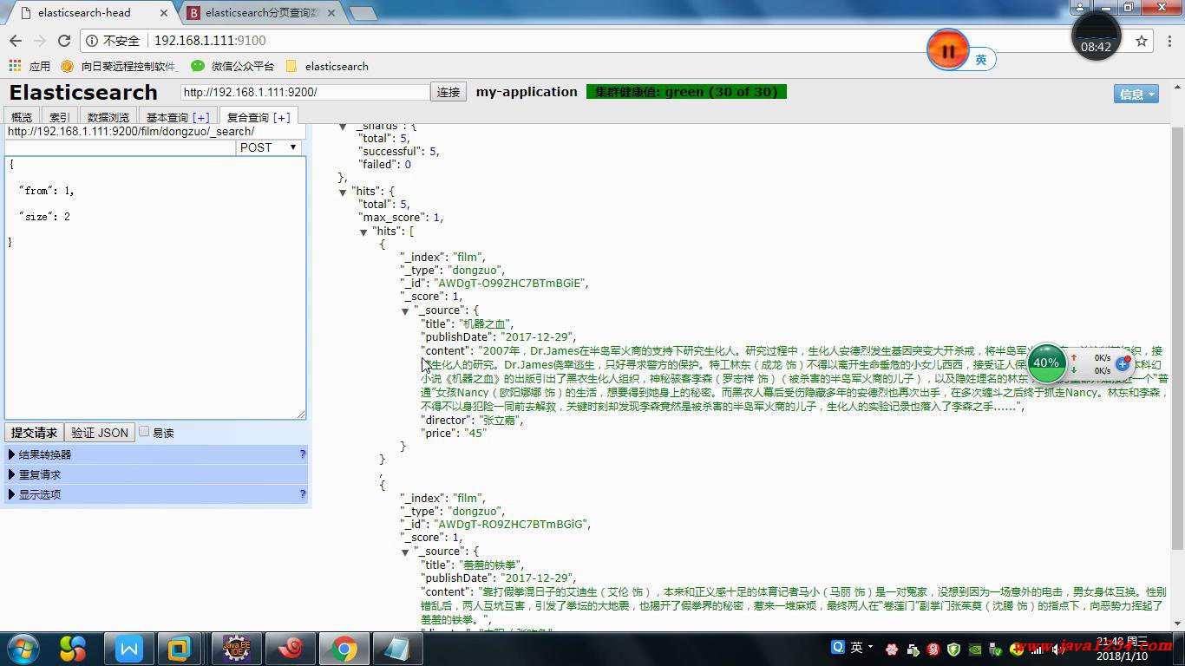Expand the 显示选项 section
The image size is (1185, 666).
[156, 494]
